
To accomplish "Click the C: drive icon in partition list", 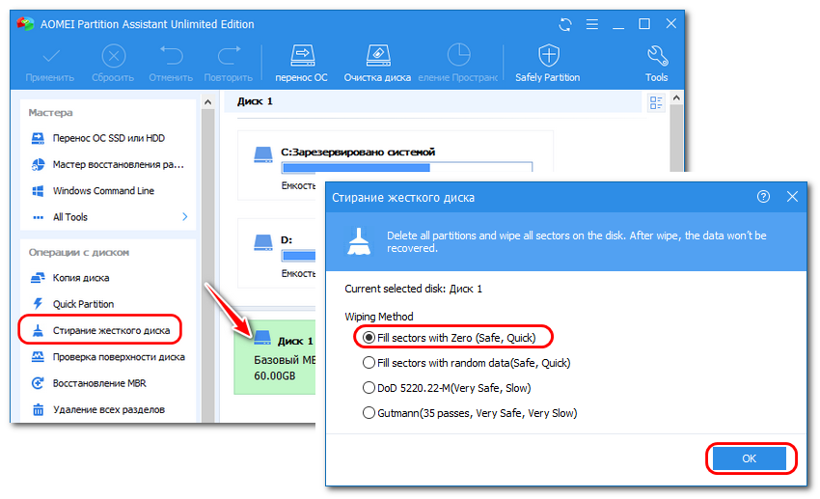I will click(263, 154).
